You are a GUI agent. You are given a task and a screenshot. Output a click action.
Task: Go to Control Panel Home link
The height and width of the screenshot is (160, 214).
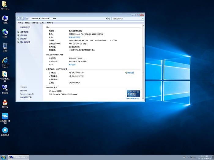coord(25,27)
